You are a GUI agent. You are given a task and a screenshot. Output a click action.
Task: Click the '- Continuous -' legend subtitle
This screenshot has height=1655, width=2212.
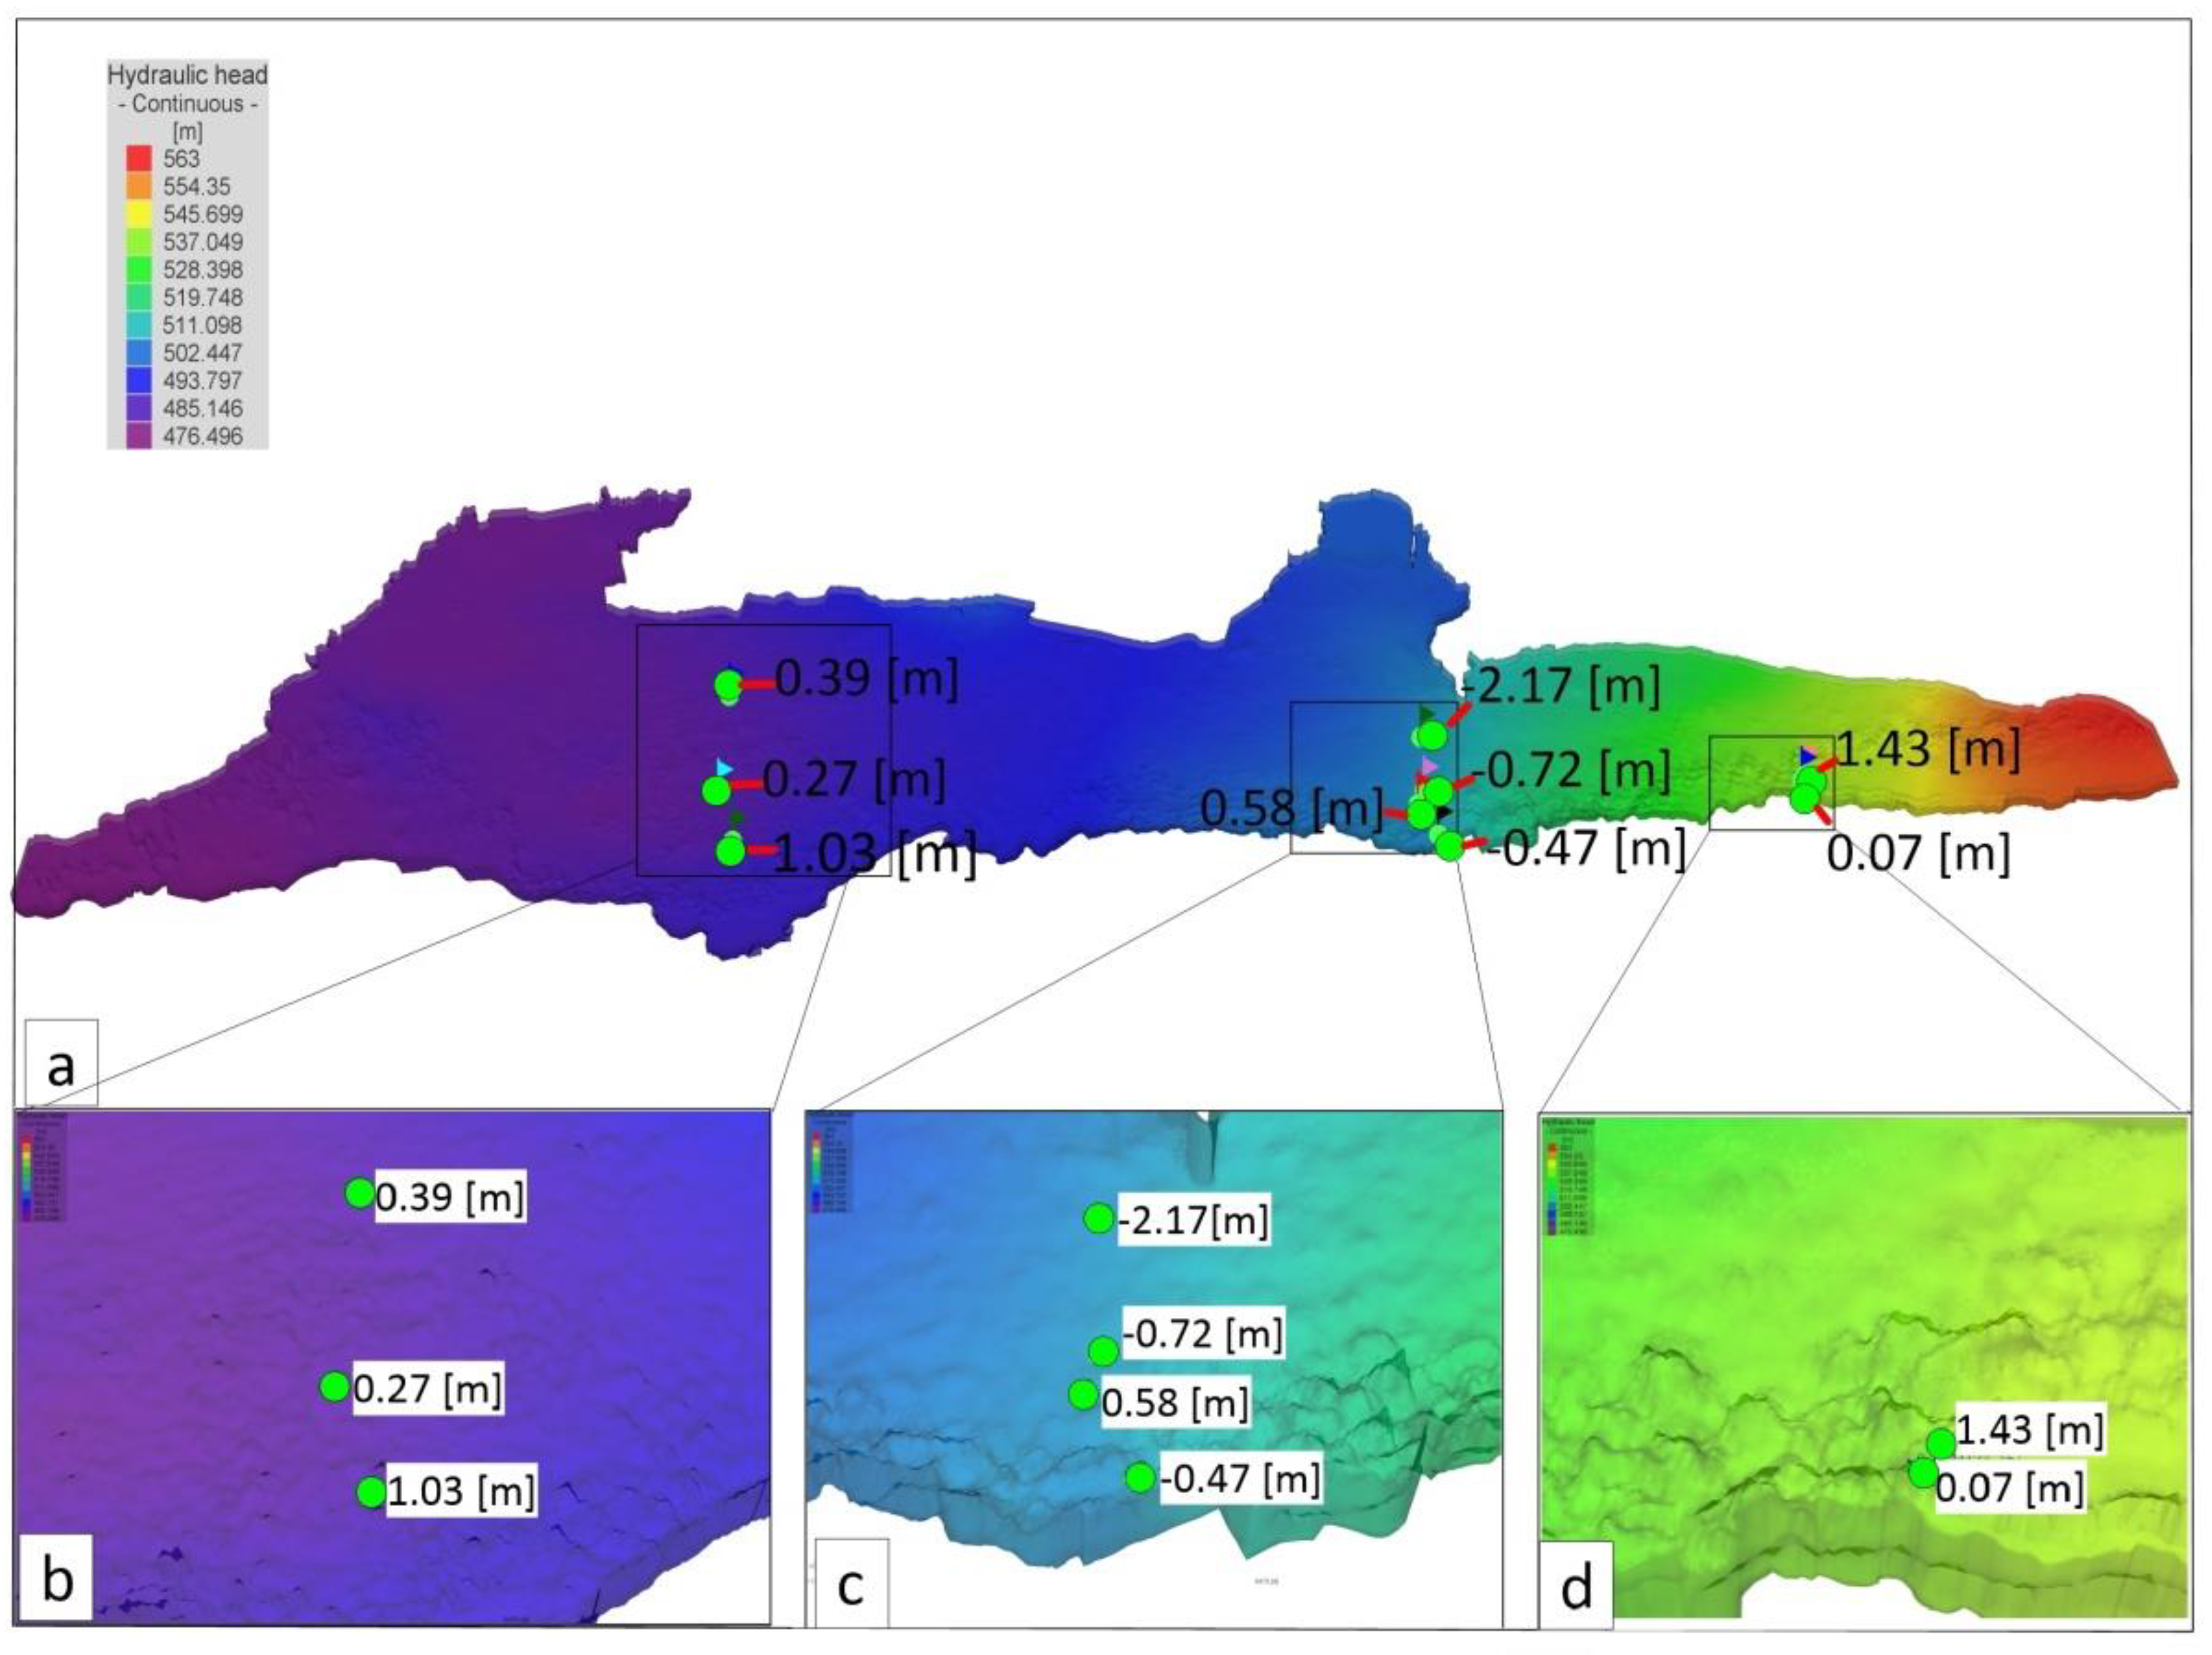(x=188, y=103)
